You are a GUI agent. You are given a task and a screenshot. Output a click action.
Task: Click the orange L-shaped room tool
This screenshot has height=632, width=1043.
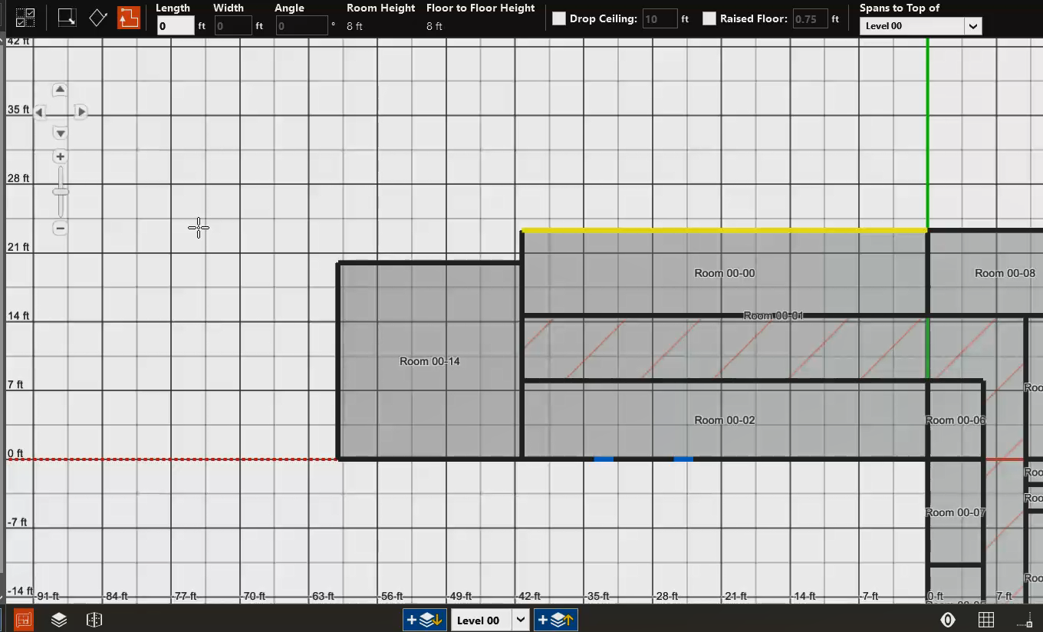[x=128, y=17]
